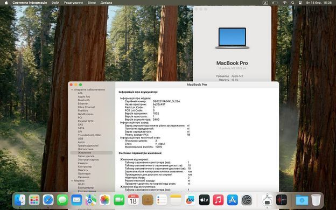Select Thunderbolt/USB4 in the sidebar
The height and width of the screenshot is (210, 336).
89,135
